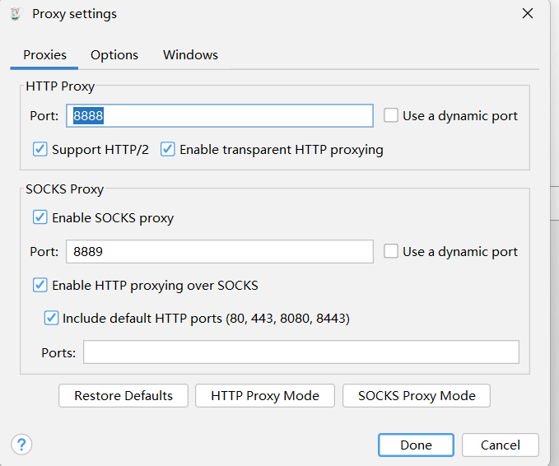Switch to the Options tab

pos(114,55)
